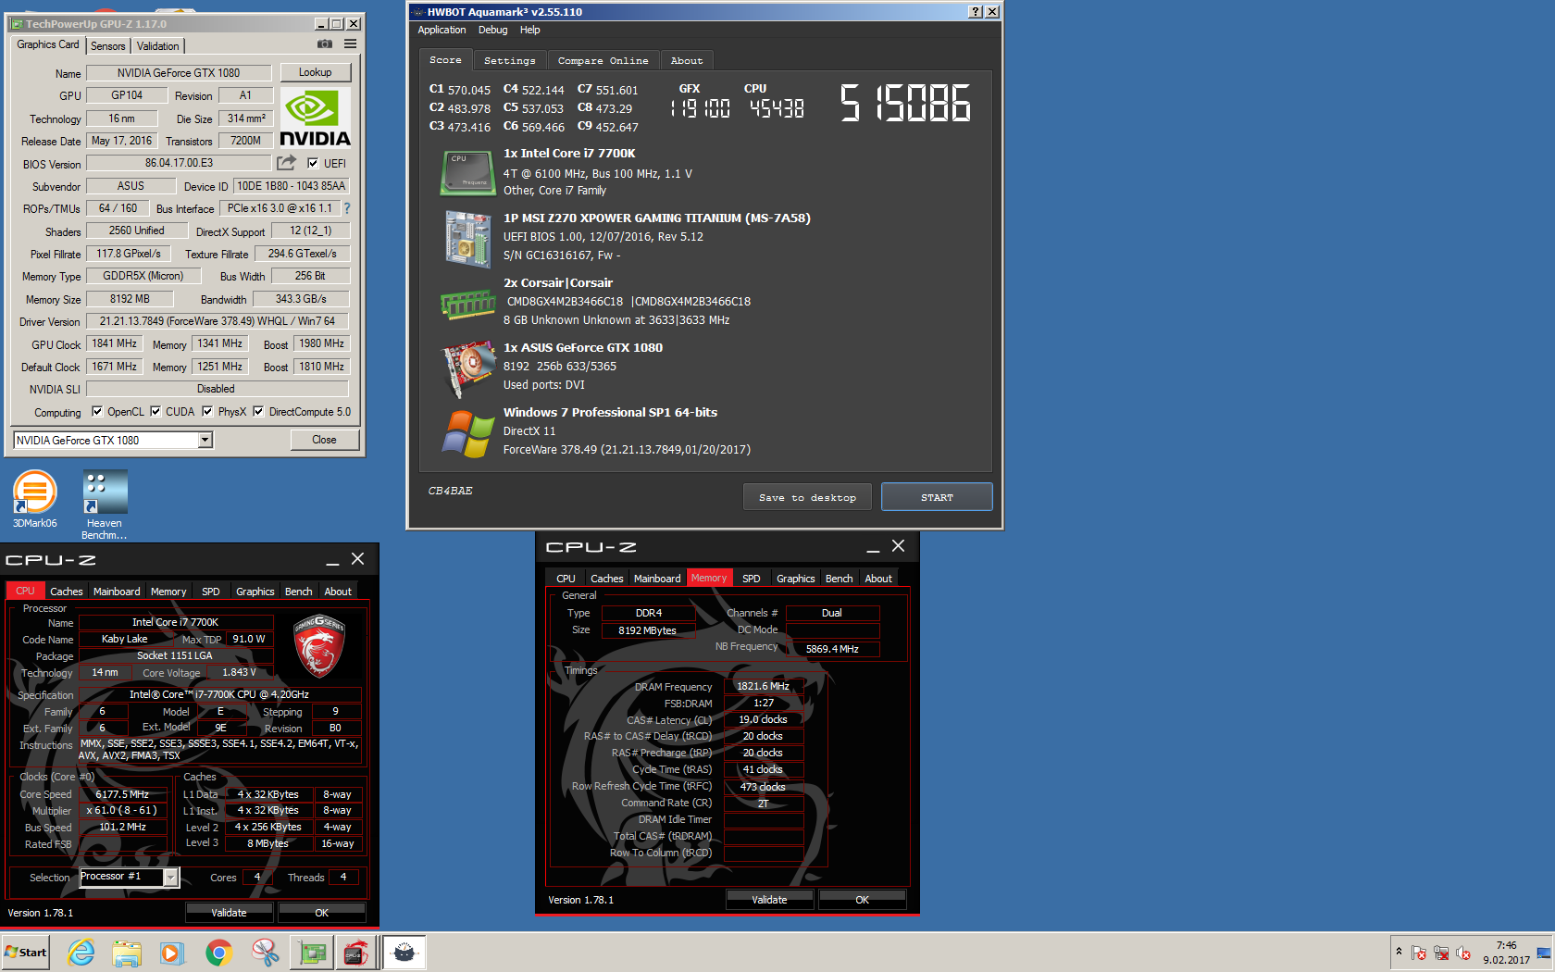Open the Debug menu in Aquamark

coord(492,30)
